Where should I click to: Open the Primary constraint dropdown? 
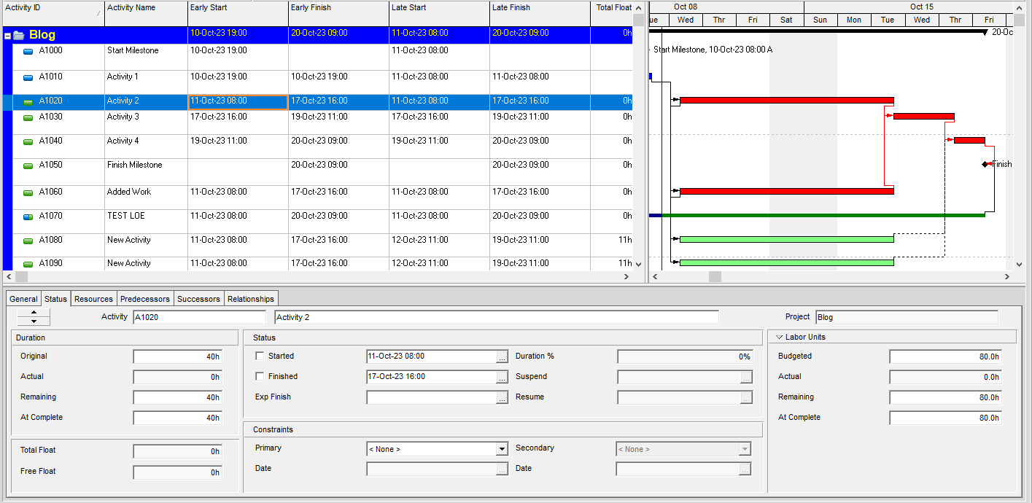pyautogui.click(x=501, y=449)
